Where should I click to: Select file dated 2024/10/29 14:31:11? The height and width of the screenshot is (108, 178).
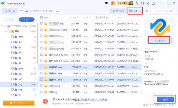pyautogui.click(x=90, y=24)
